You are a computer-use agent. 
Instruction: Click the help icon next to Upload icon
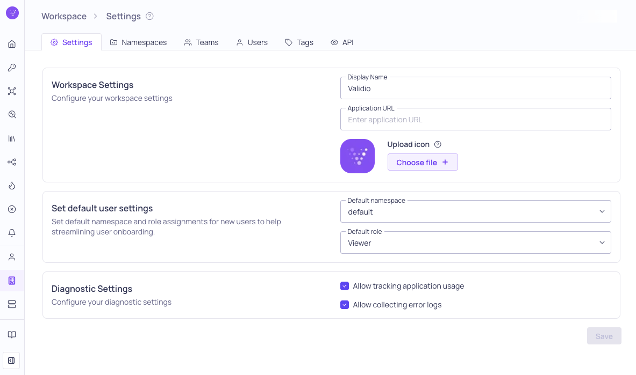click(x=438, y=144)
